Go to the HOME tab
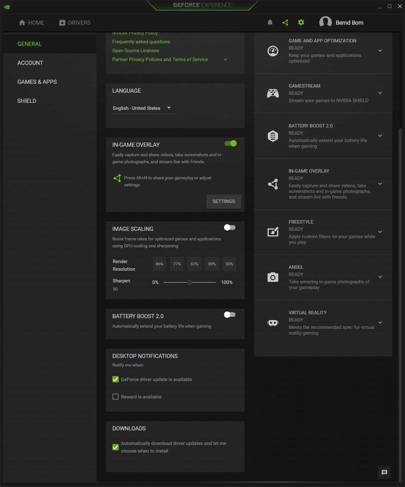This screenshot has width=405, height=487. [x=32, y=22]
